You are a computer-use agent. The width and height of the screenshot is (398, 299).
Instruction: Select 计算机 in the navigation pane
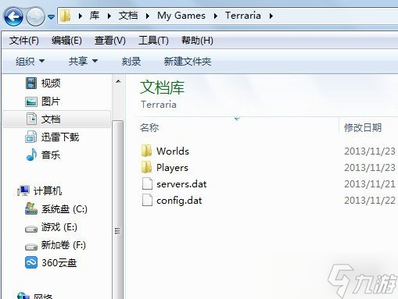[48, 190]
